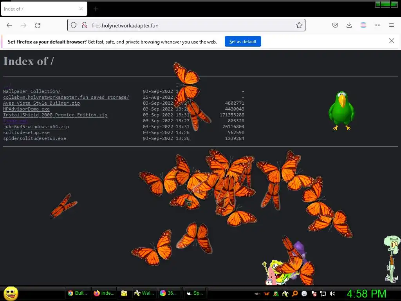Select the Index of / browser tab
The height and width of the screenshot is (301, 401).
(44, 9)
